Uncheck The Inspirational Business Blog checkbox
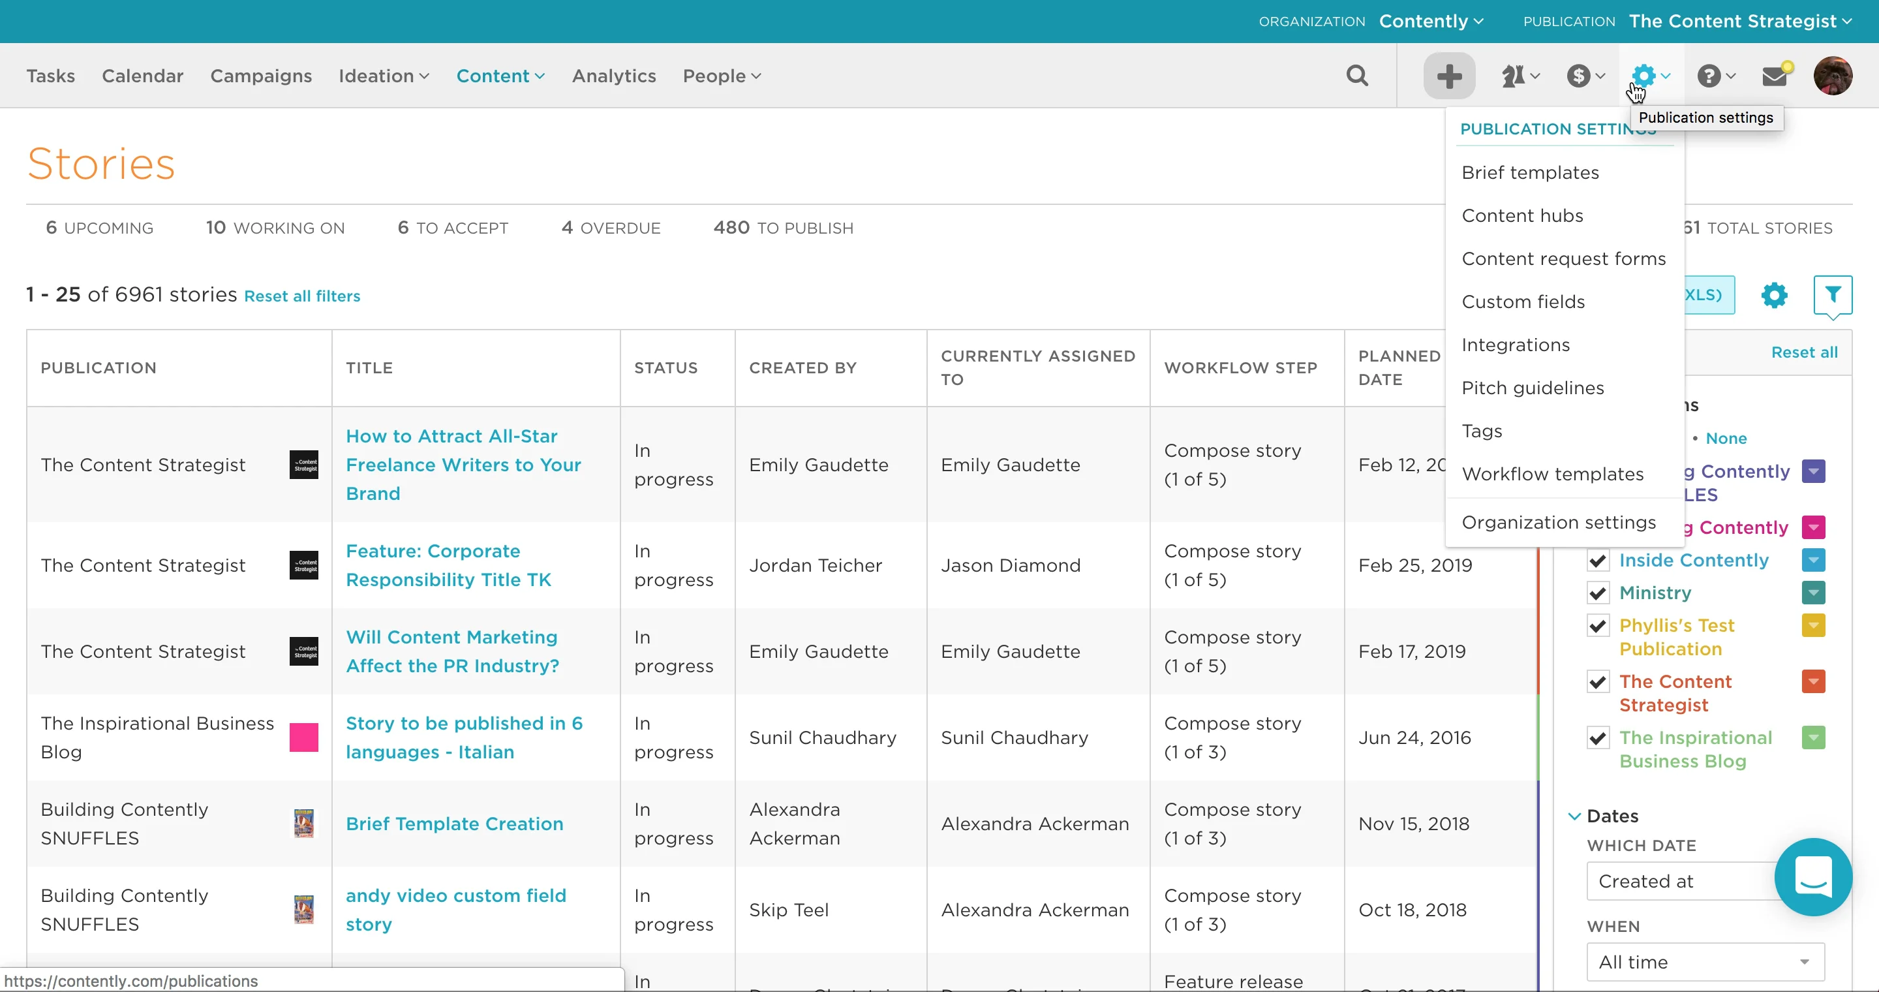Viewport: 1879px width, 992px height. (x=1597, y=738)
